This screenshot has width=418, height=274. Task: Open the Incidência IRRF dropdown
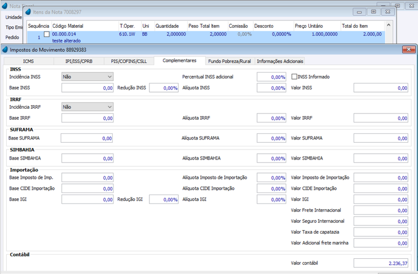coord(87,107)
